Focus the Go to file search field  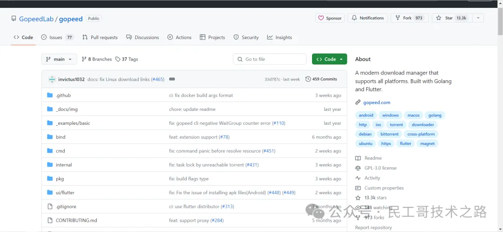pos(270,59)
